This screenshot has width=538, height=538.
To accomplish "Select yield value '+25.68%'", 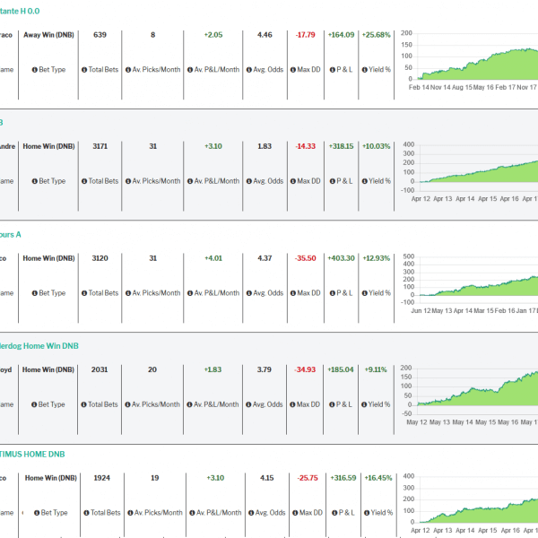I will pos(377,35).
